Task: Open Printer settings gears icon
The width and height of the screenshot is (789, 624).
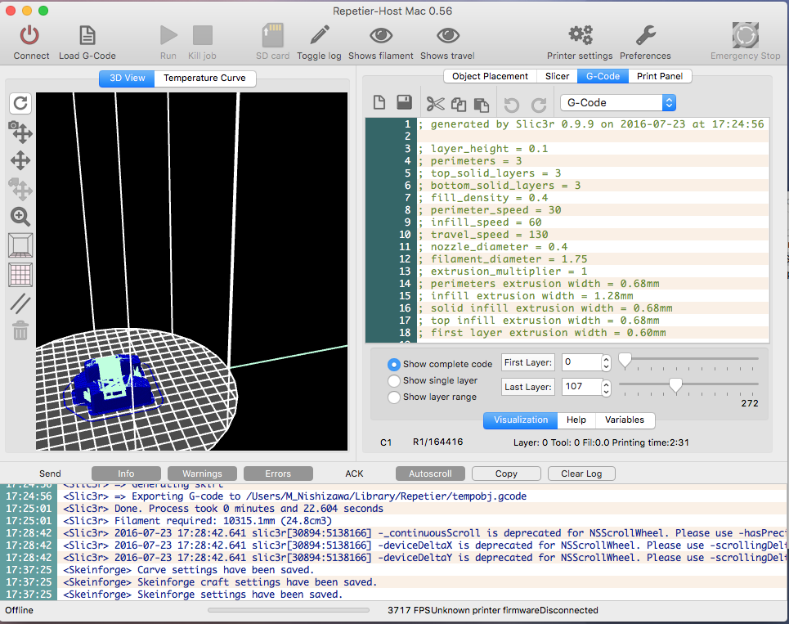Action: point(580,36)
